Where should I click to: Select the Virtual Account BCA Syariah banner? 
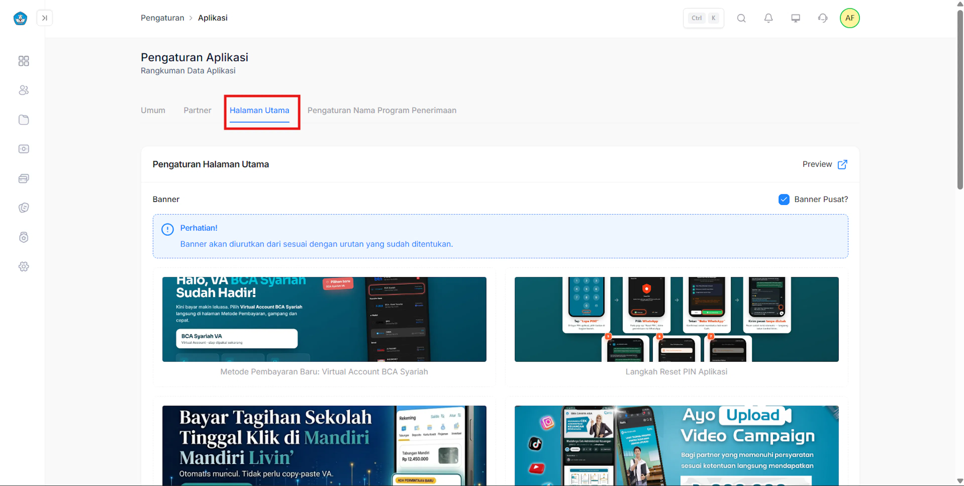pyautogui.click(x=324, y=319)
